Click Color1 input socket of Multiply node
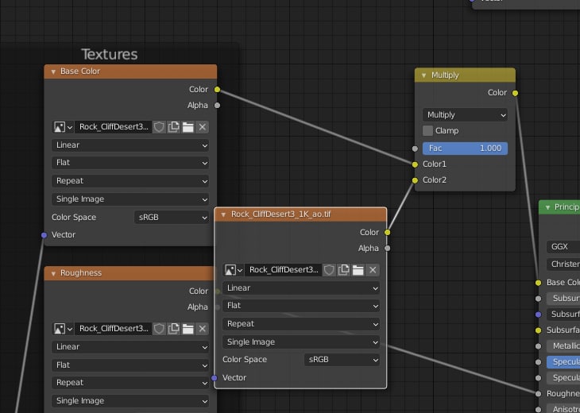The width and height of the screenshot is (580, 413). coord(415,164)
